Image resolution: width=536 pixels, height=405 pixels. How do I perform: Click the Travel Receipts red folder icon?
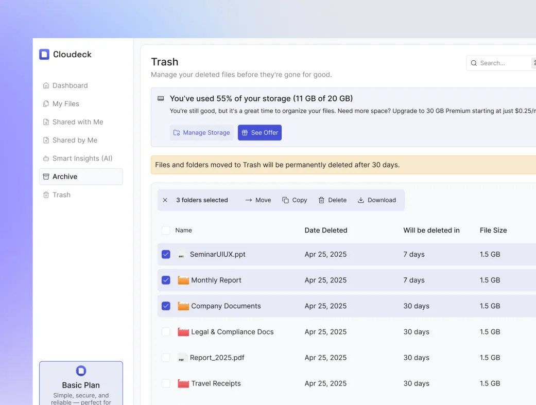(183, 383)
